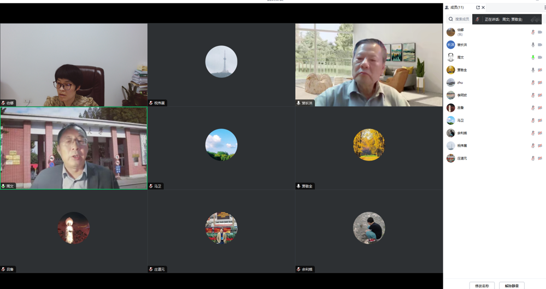Toggle microphone icon for 贾敬全 in list
Image resolution: width=546 pixels, height=289 pixels.
(533, 70)
